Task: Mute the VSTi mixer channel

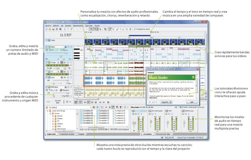Action: (x=169, y=114)
